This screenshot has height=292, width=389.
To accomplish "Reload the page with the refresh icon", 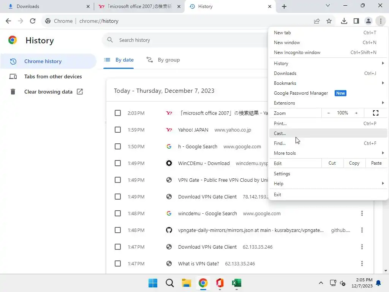I will pyautogui.click(x=33, y=21).
